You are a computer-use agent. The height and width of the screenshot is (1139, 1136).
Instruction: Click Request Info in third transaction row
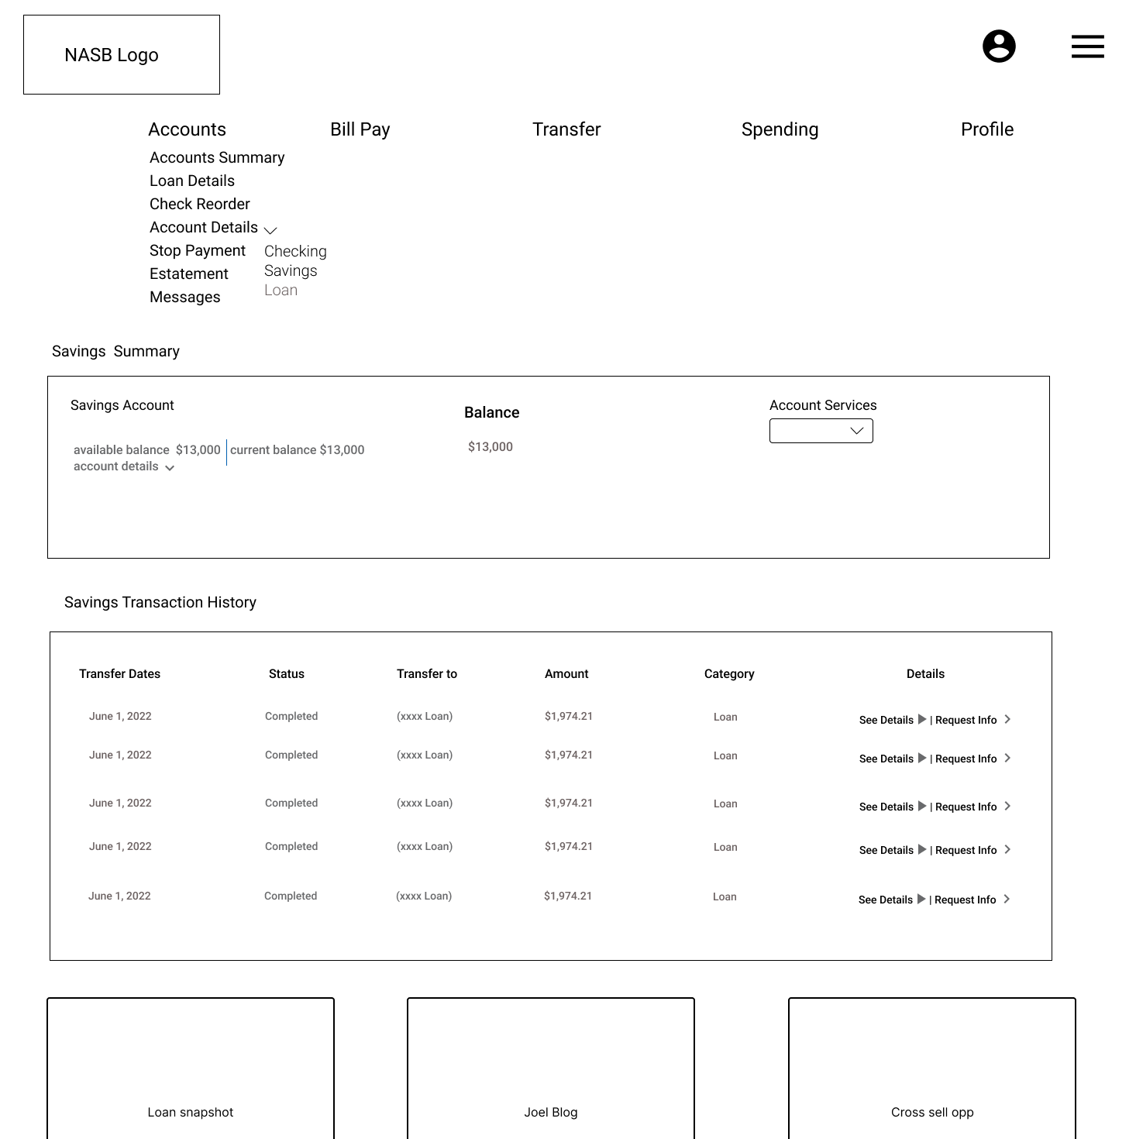click(966, 807)
